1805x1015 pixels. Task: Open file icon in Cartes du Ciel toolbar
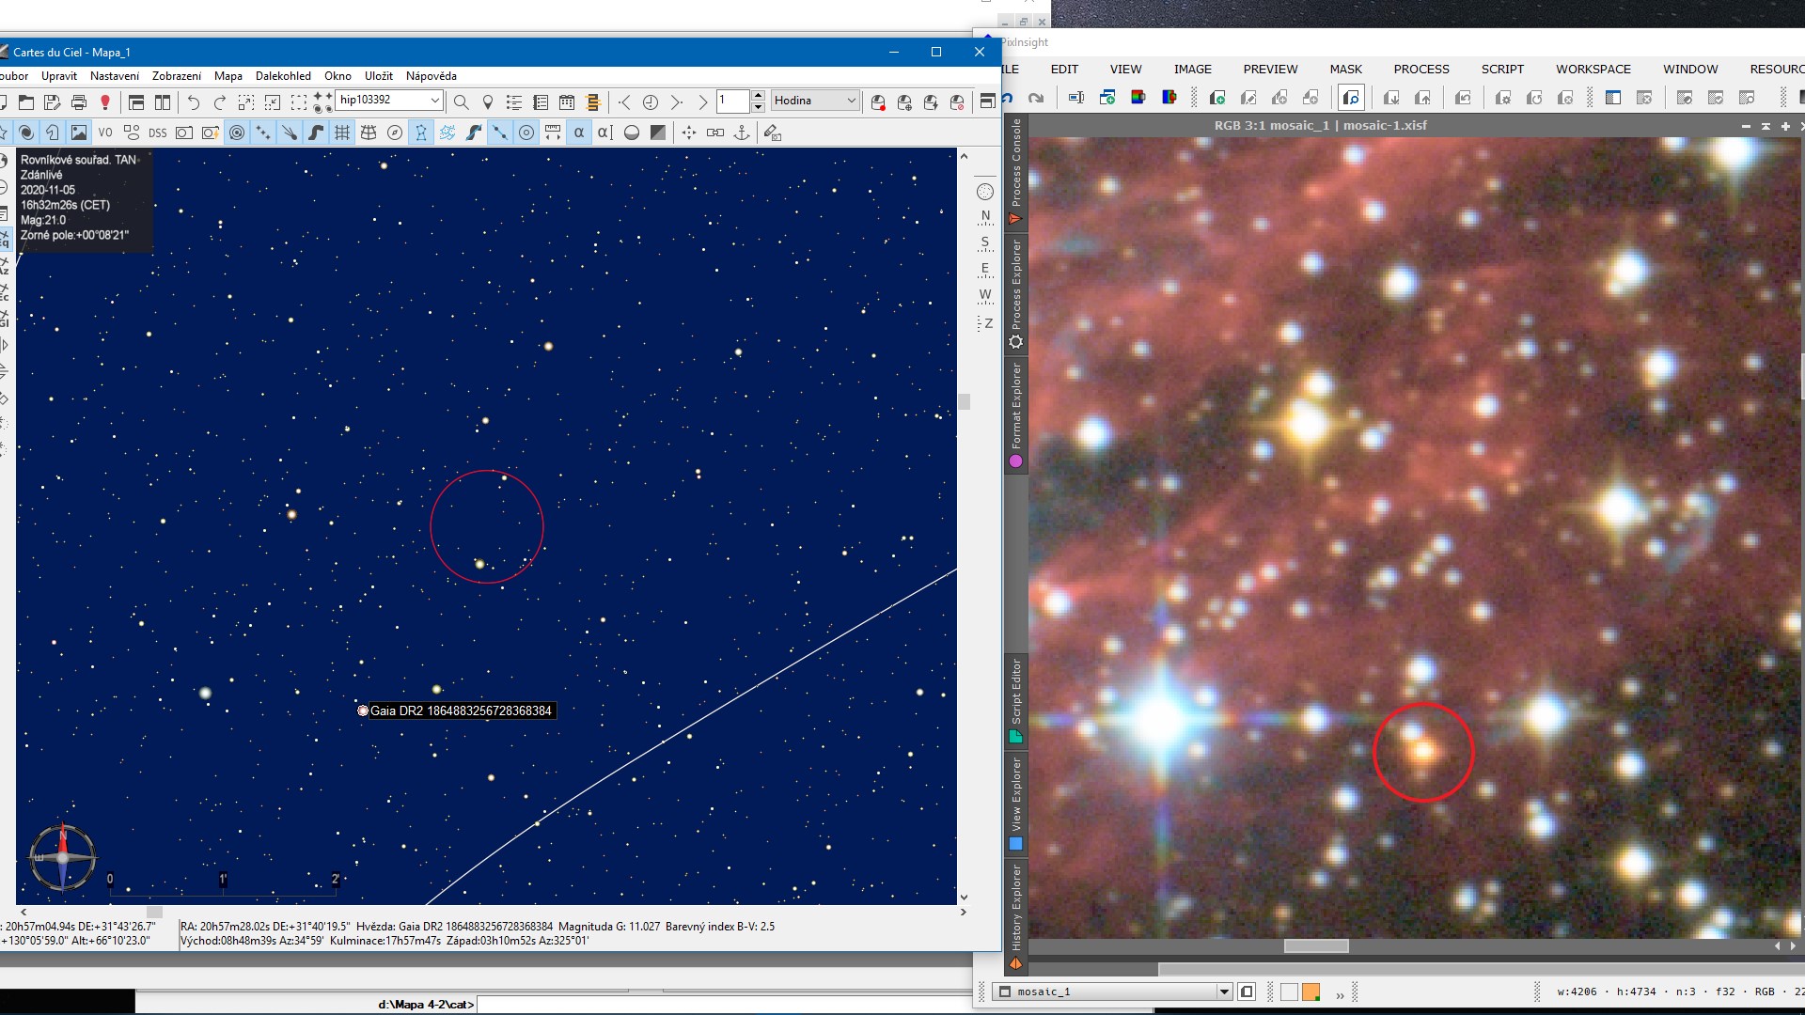click(26, 102)
